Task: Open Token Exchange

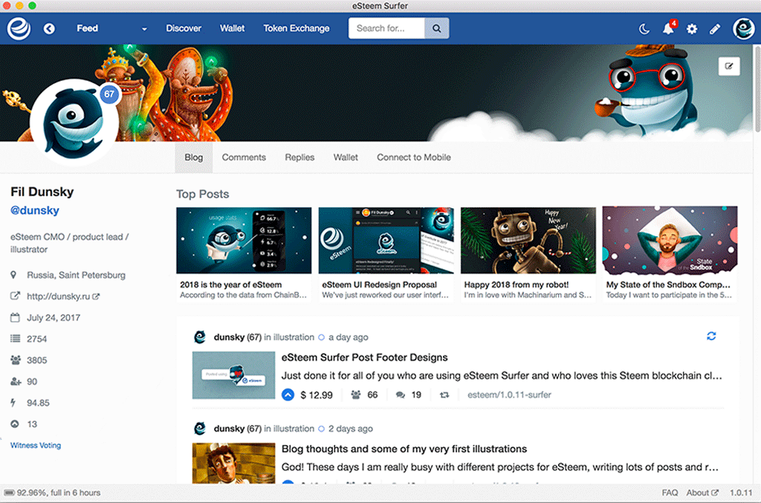Action: (296, 28)
